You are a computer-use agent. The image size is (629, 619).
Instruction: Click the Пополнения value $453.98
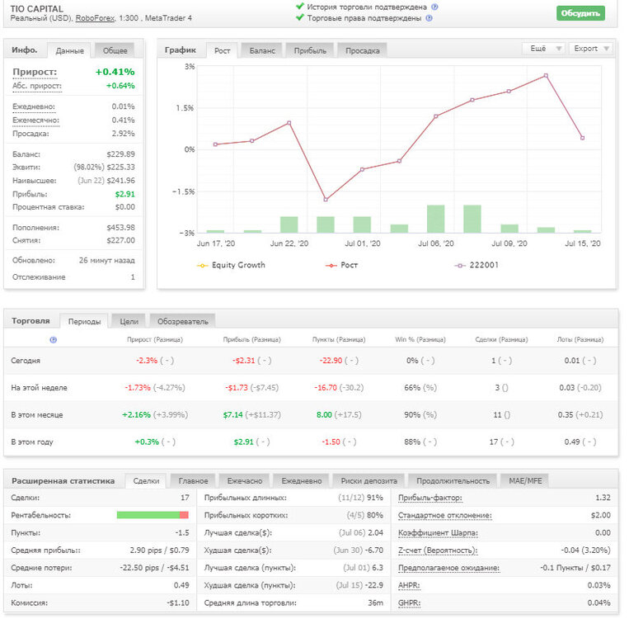tap(120, 228)
